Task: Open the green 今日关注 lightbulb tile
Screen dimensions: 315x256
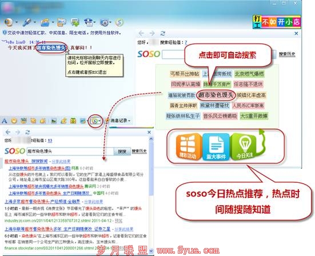Action: [245, 147]
